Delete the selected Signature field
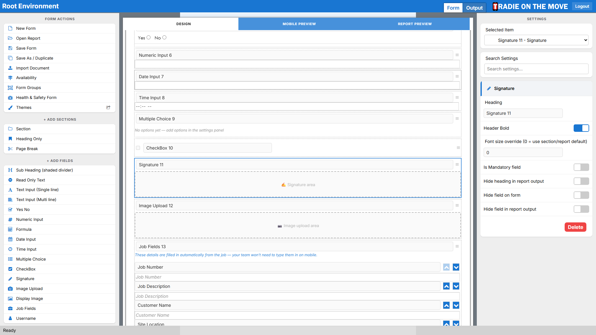The height and width of the screenshot is (335, 596). point(575,227)
